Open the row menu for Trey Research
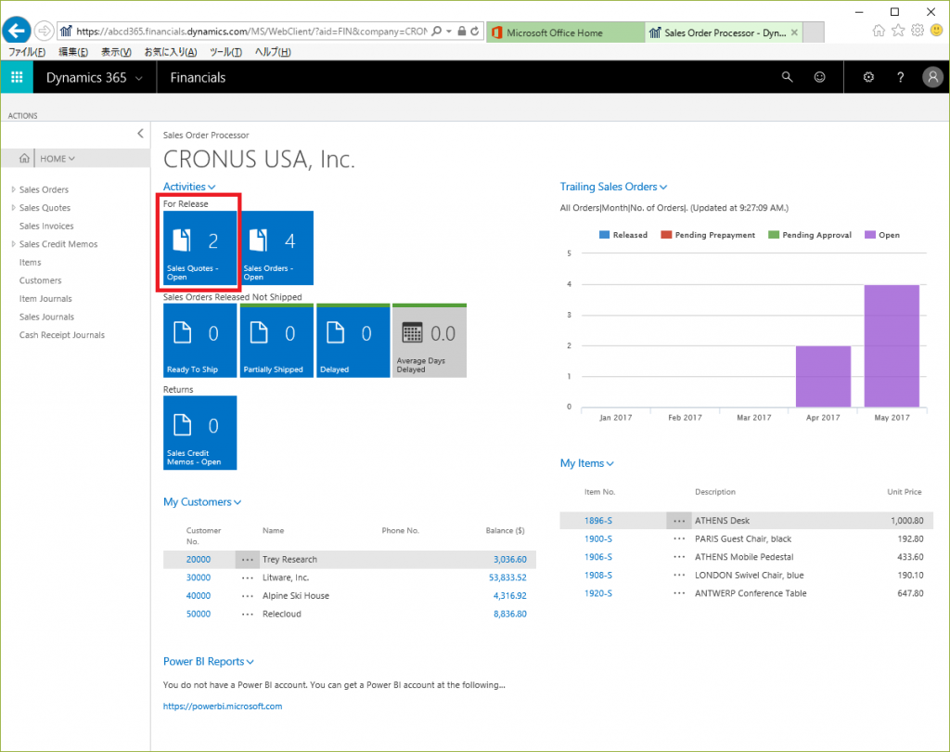The height and width of the screenshot is (752, 950). (x=247, y=559)
